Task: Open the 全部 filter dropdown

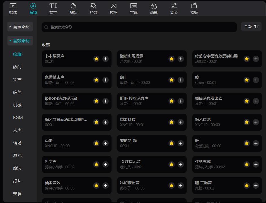Action: coord(251,26)
